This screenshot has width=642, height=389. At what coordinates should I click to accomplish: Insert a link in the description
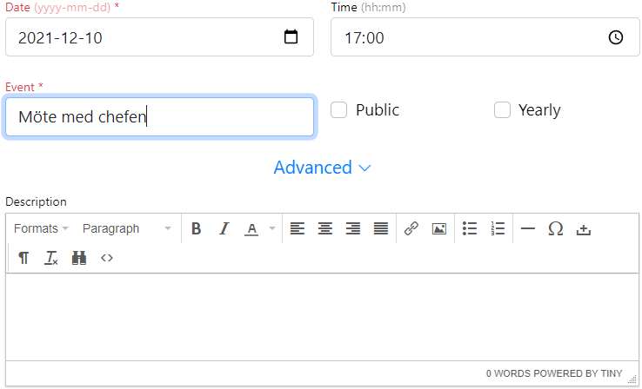pyautogui.click(x=411, y=228)
